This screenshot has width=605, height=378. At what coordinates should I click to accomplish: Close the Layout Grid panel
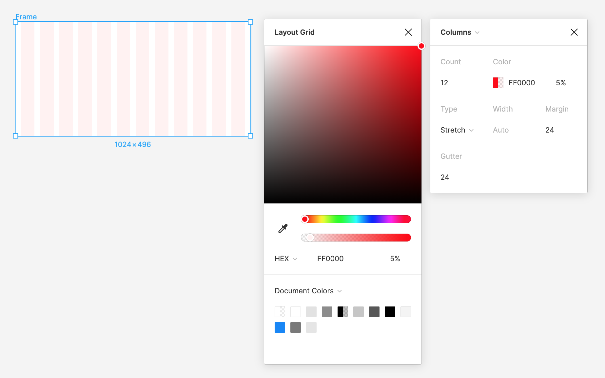point(408,32)
